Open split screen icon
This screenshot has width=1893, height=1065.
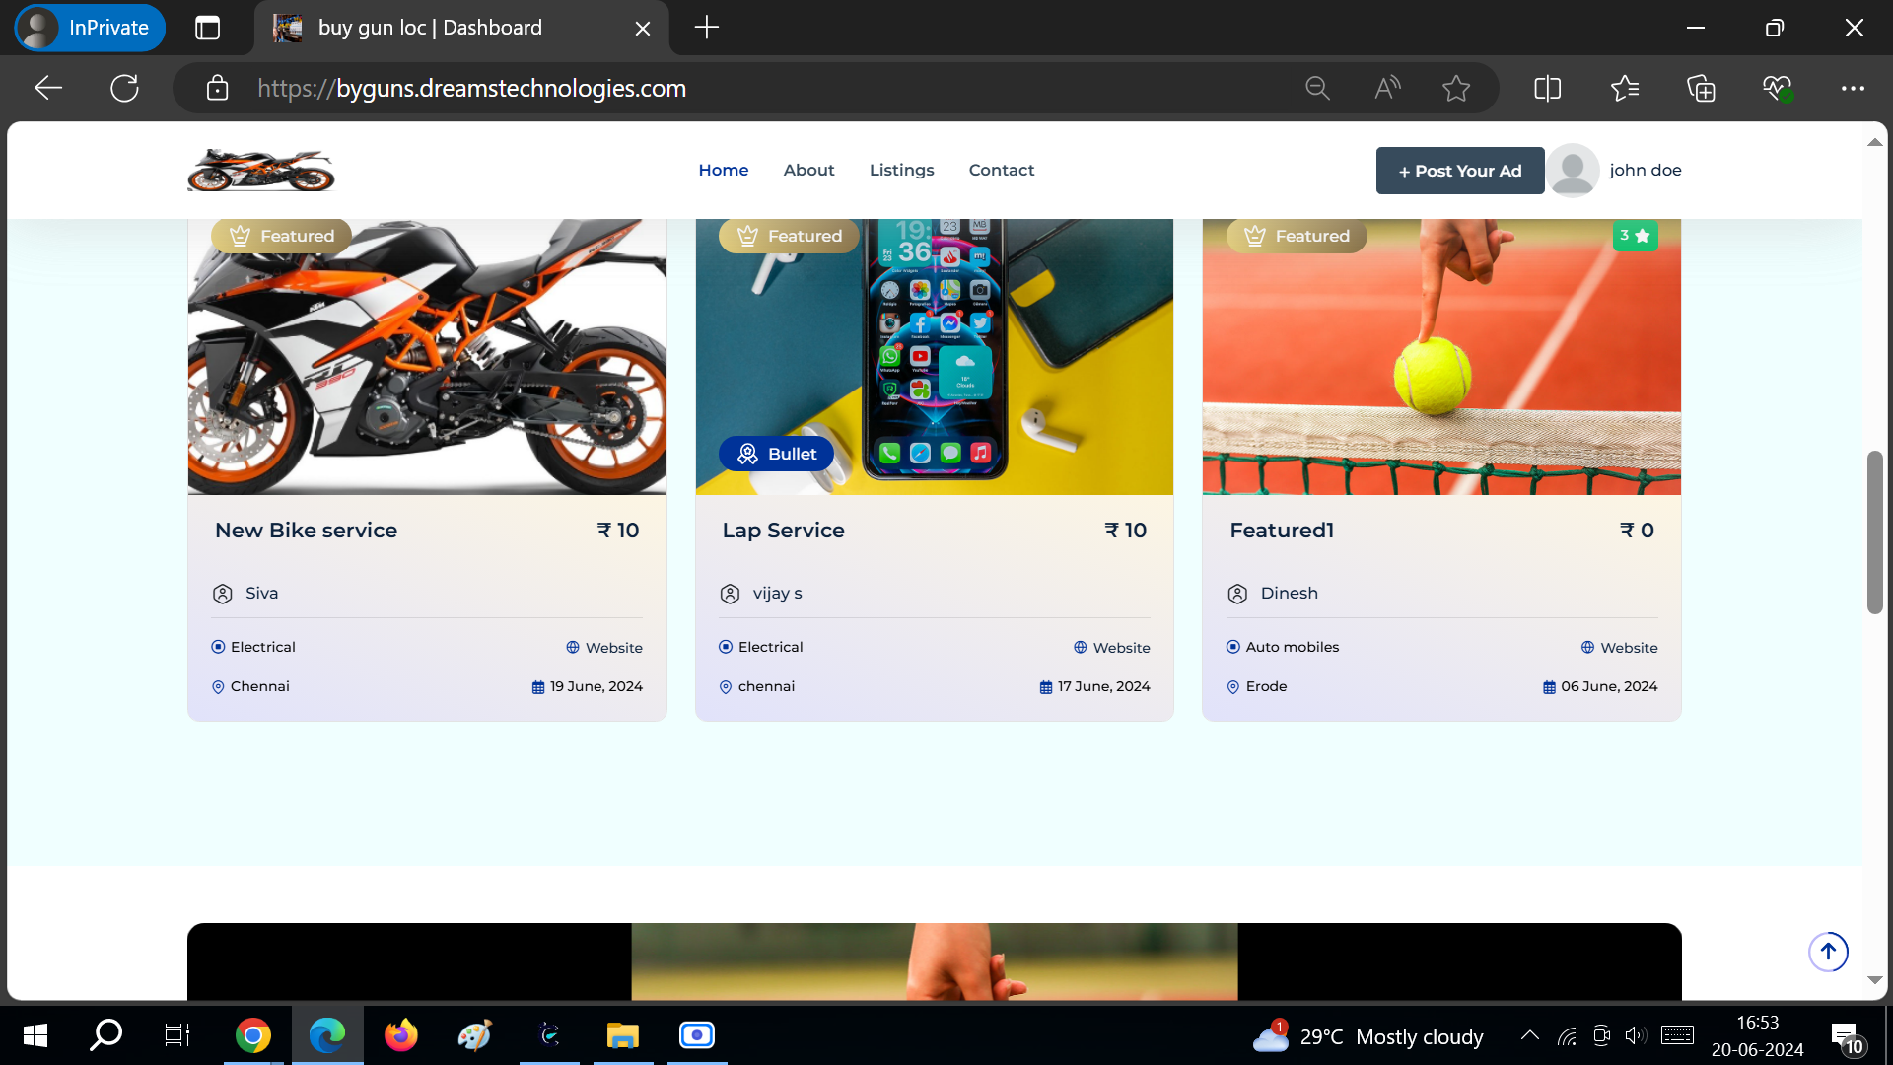[x=1548, y=88]
